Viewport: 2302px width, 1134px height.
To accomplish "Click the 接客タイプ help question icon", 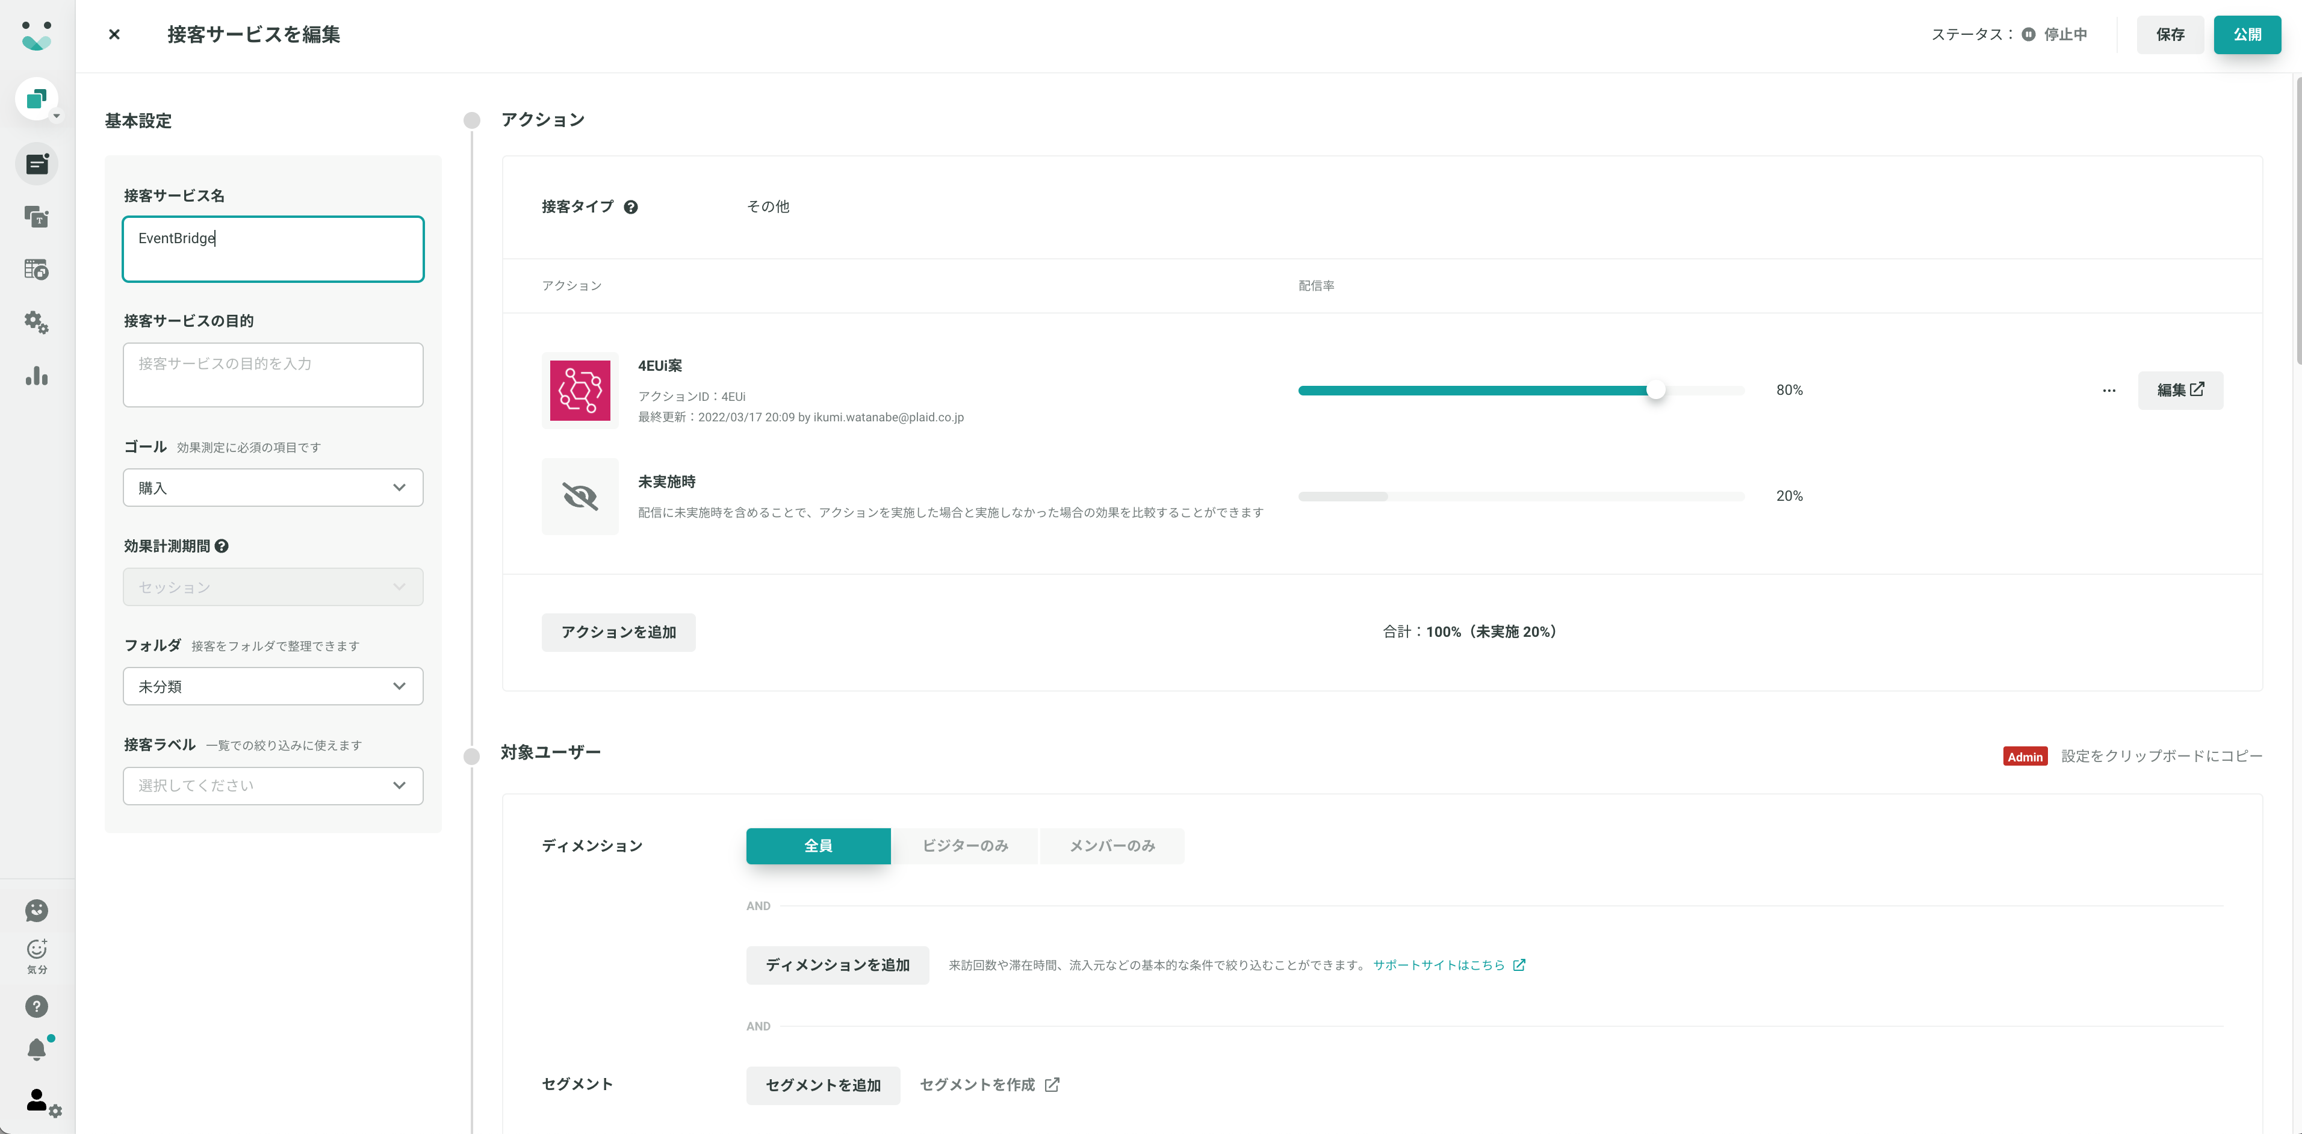I will click(x=631, y=207).
